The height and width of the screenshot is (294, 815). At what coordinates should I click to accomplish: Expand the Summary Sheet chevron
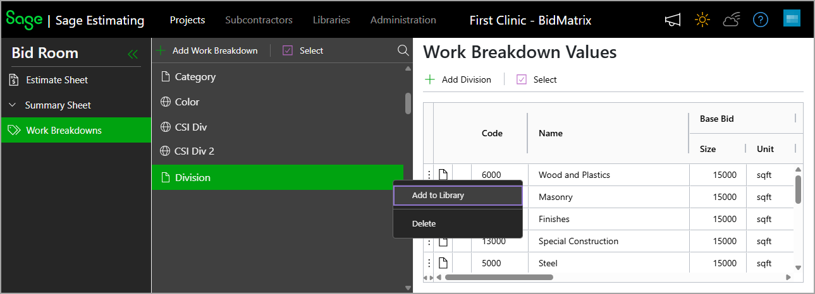pyautogui.click(x=13, y=105)
